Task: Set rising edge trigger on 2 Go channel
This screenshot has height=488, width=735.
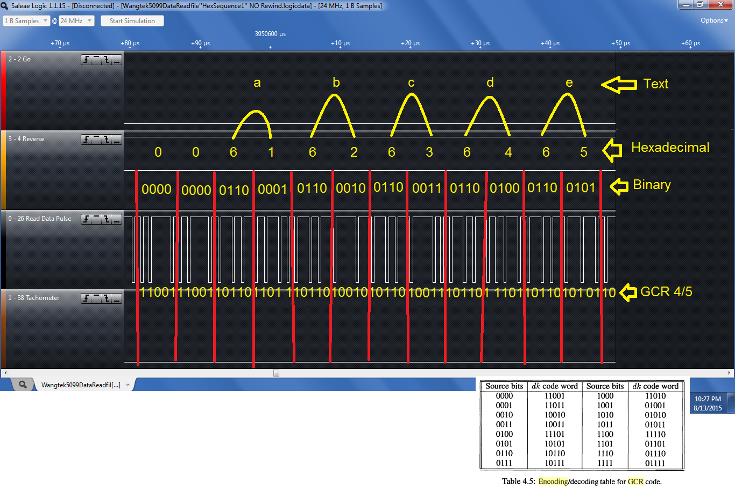Action: tap(86, 60)
